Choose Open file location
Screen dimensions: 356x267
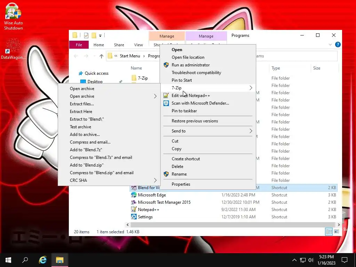coord(208,57)
